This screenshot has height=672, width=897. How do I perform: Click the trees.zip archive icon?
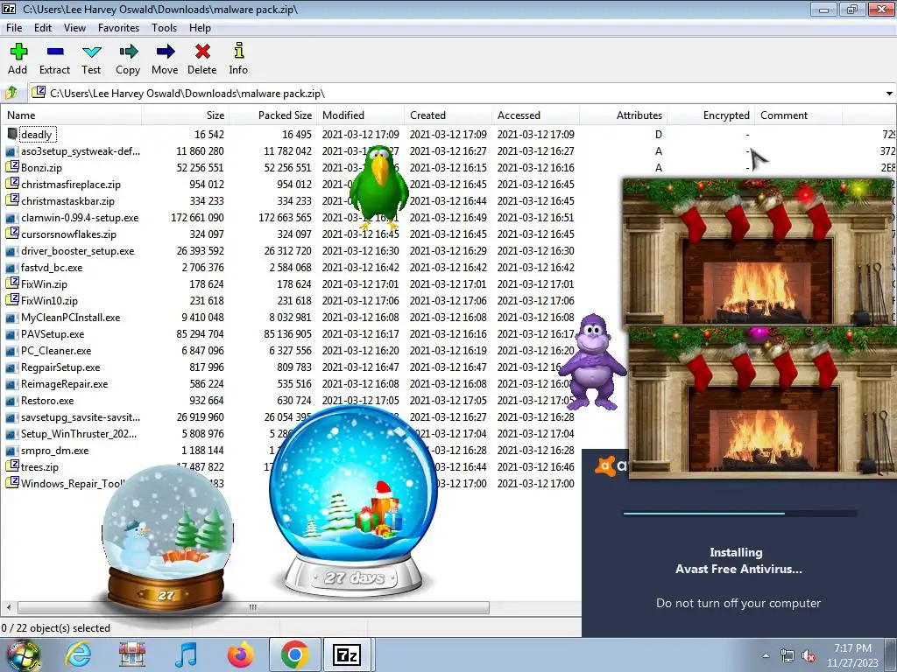click(12, 466)
